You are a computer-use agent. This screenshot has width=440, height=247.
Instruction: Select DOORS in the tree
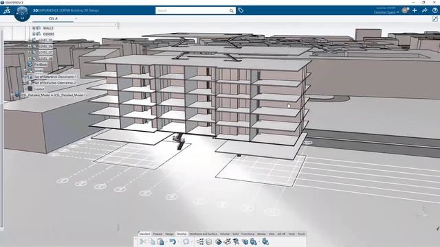(x=49, y=34)
